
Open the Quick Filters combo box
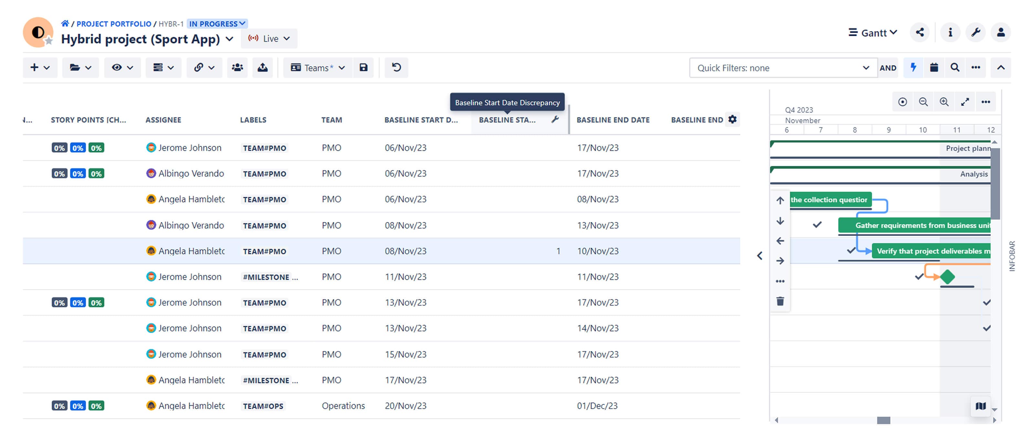pyautogui.click(x=783, y=68)
